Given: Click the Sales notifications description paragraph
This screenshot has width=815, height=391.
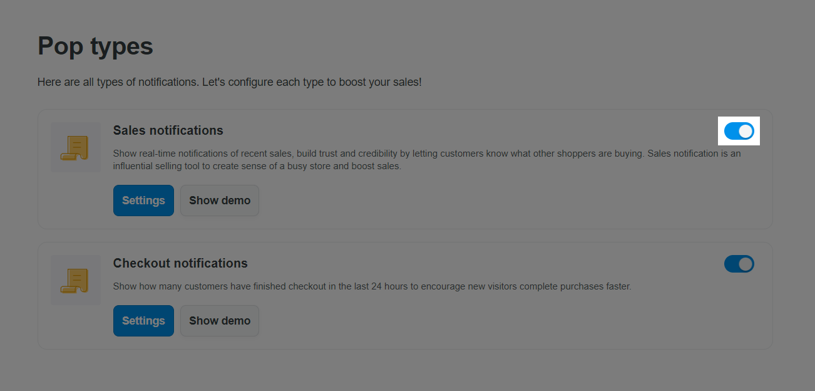Looking at the screenshot, I should pos(427,160).
